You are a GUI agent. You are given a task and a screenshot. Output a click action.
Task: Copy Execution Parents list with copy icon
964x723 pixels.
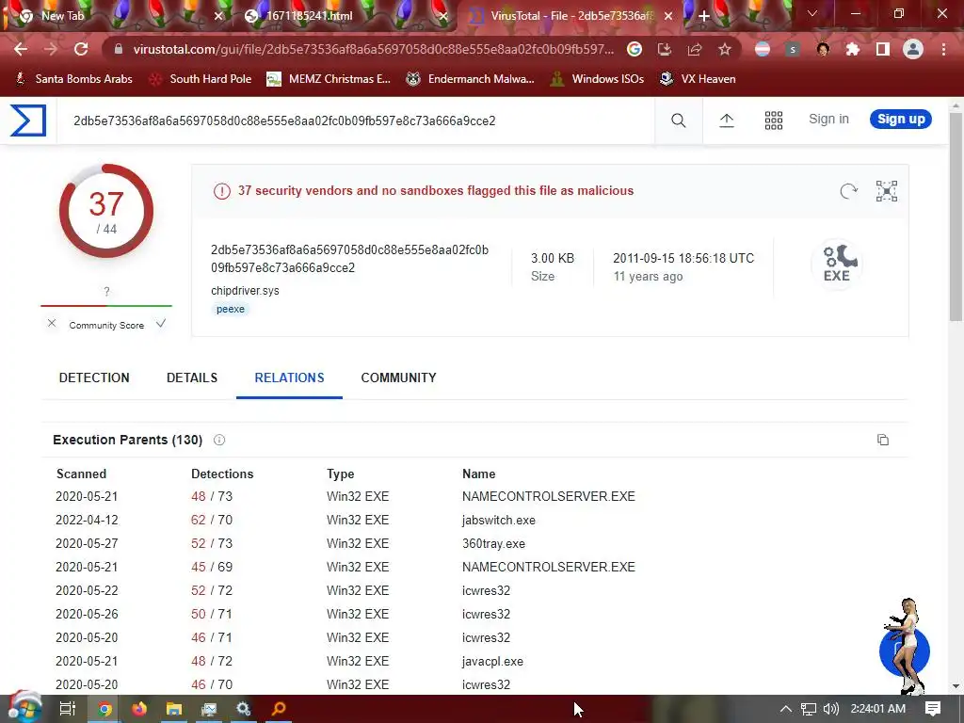tap(883, 440)
